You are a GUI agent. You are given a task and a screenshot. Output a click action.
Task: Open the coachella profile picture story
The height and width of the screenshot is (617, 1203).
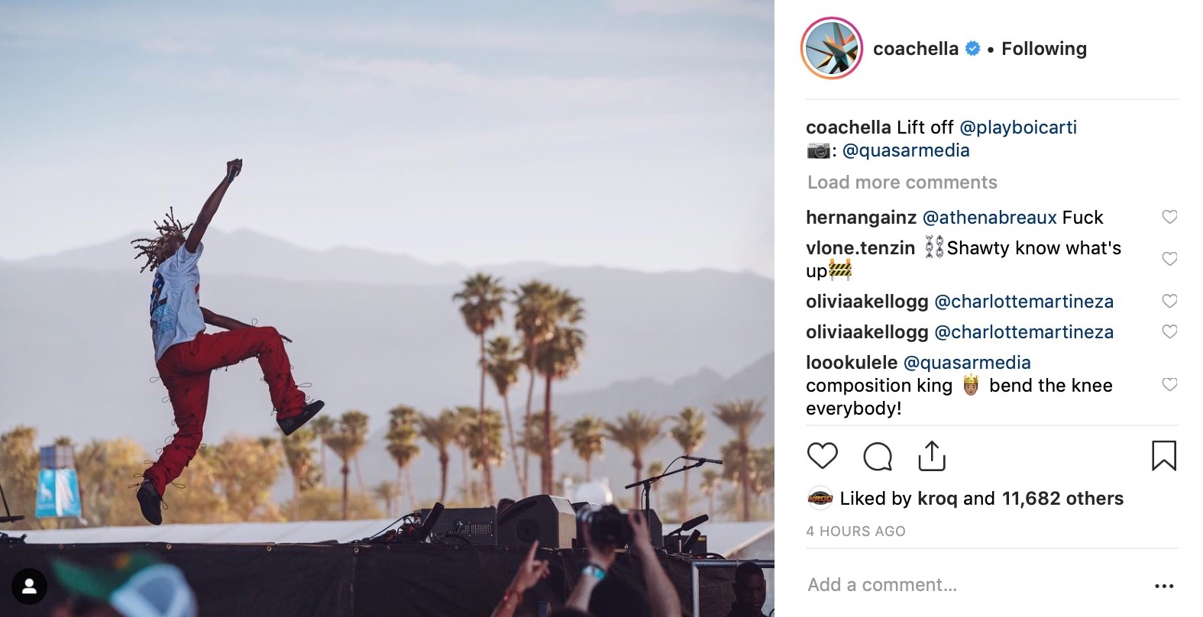[x=832, y=49]
